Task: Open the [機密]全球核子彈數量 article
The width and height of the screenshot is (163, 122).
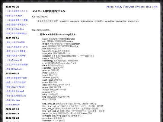Action: pyautogui.click(x=16, y=51)
